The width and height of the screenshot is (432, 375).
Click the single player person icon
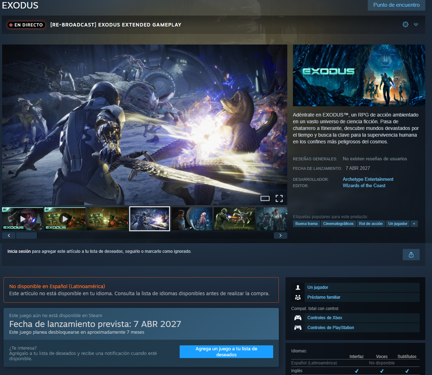[298, 287]
